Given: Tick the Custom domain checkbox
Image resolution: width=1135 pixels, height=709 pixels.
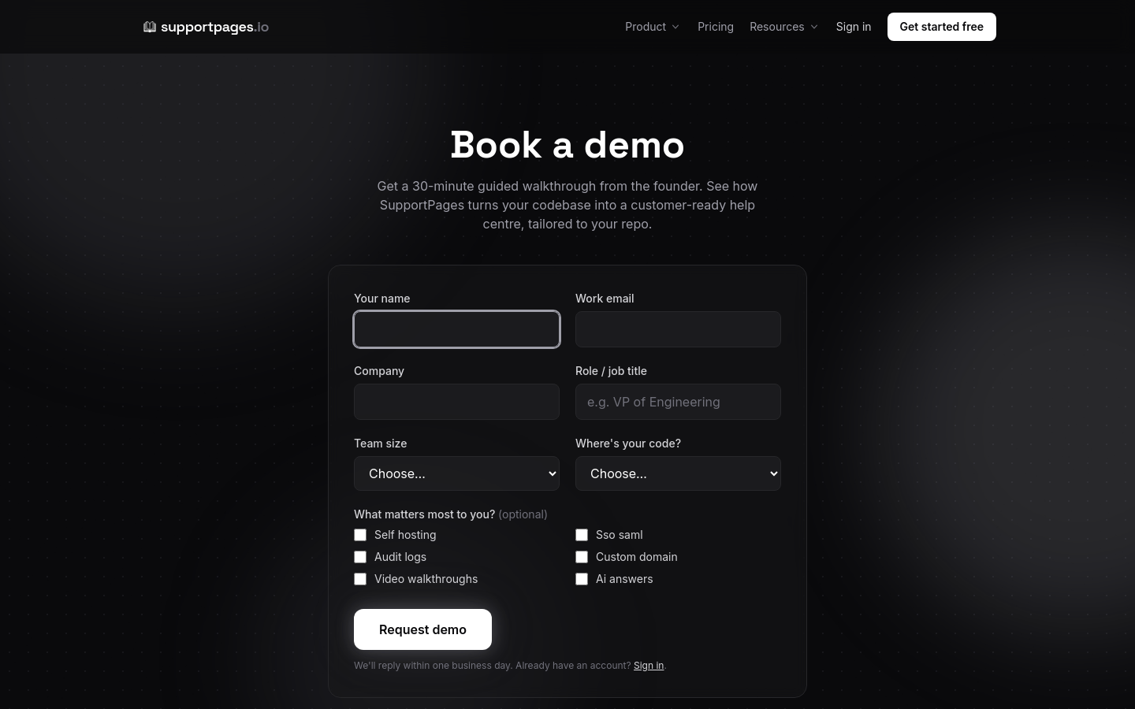Looking at the screenshot, I should [582, 557].
